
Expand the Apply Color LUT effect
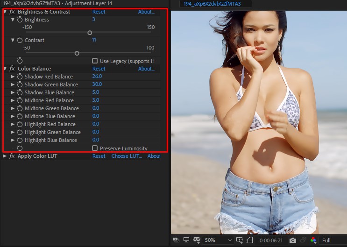coord(5,156)
